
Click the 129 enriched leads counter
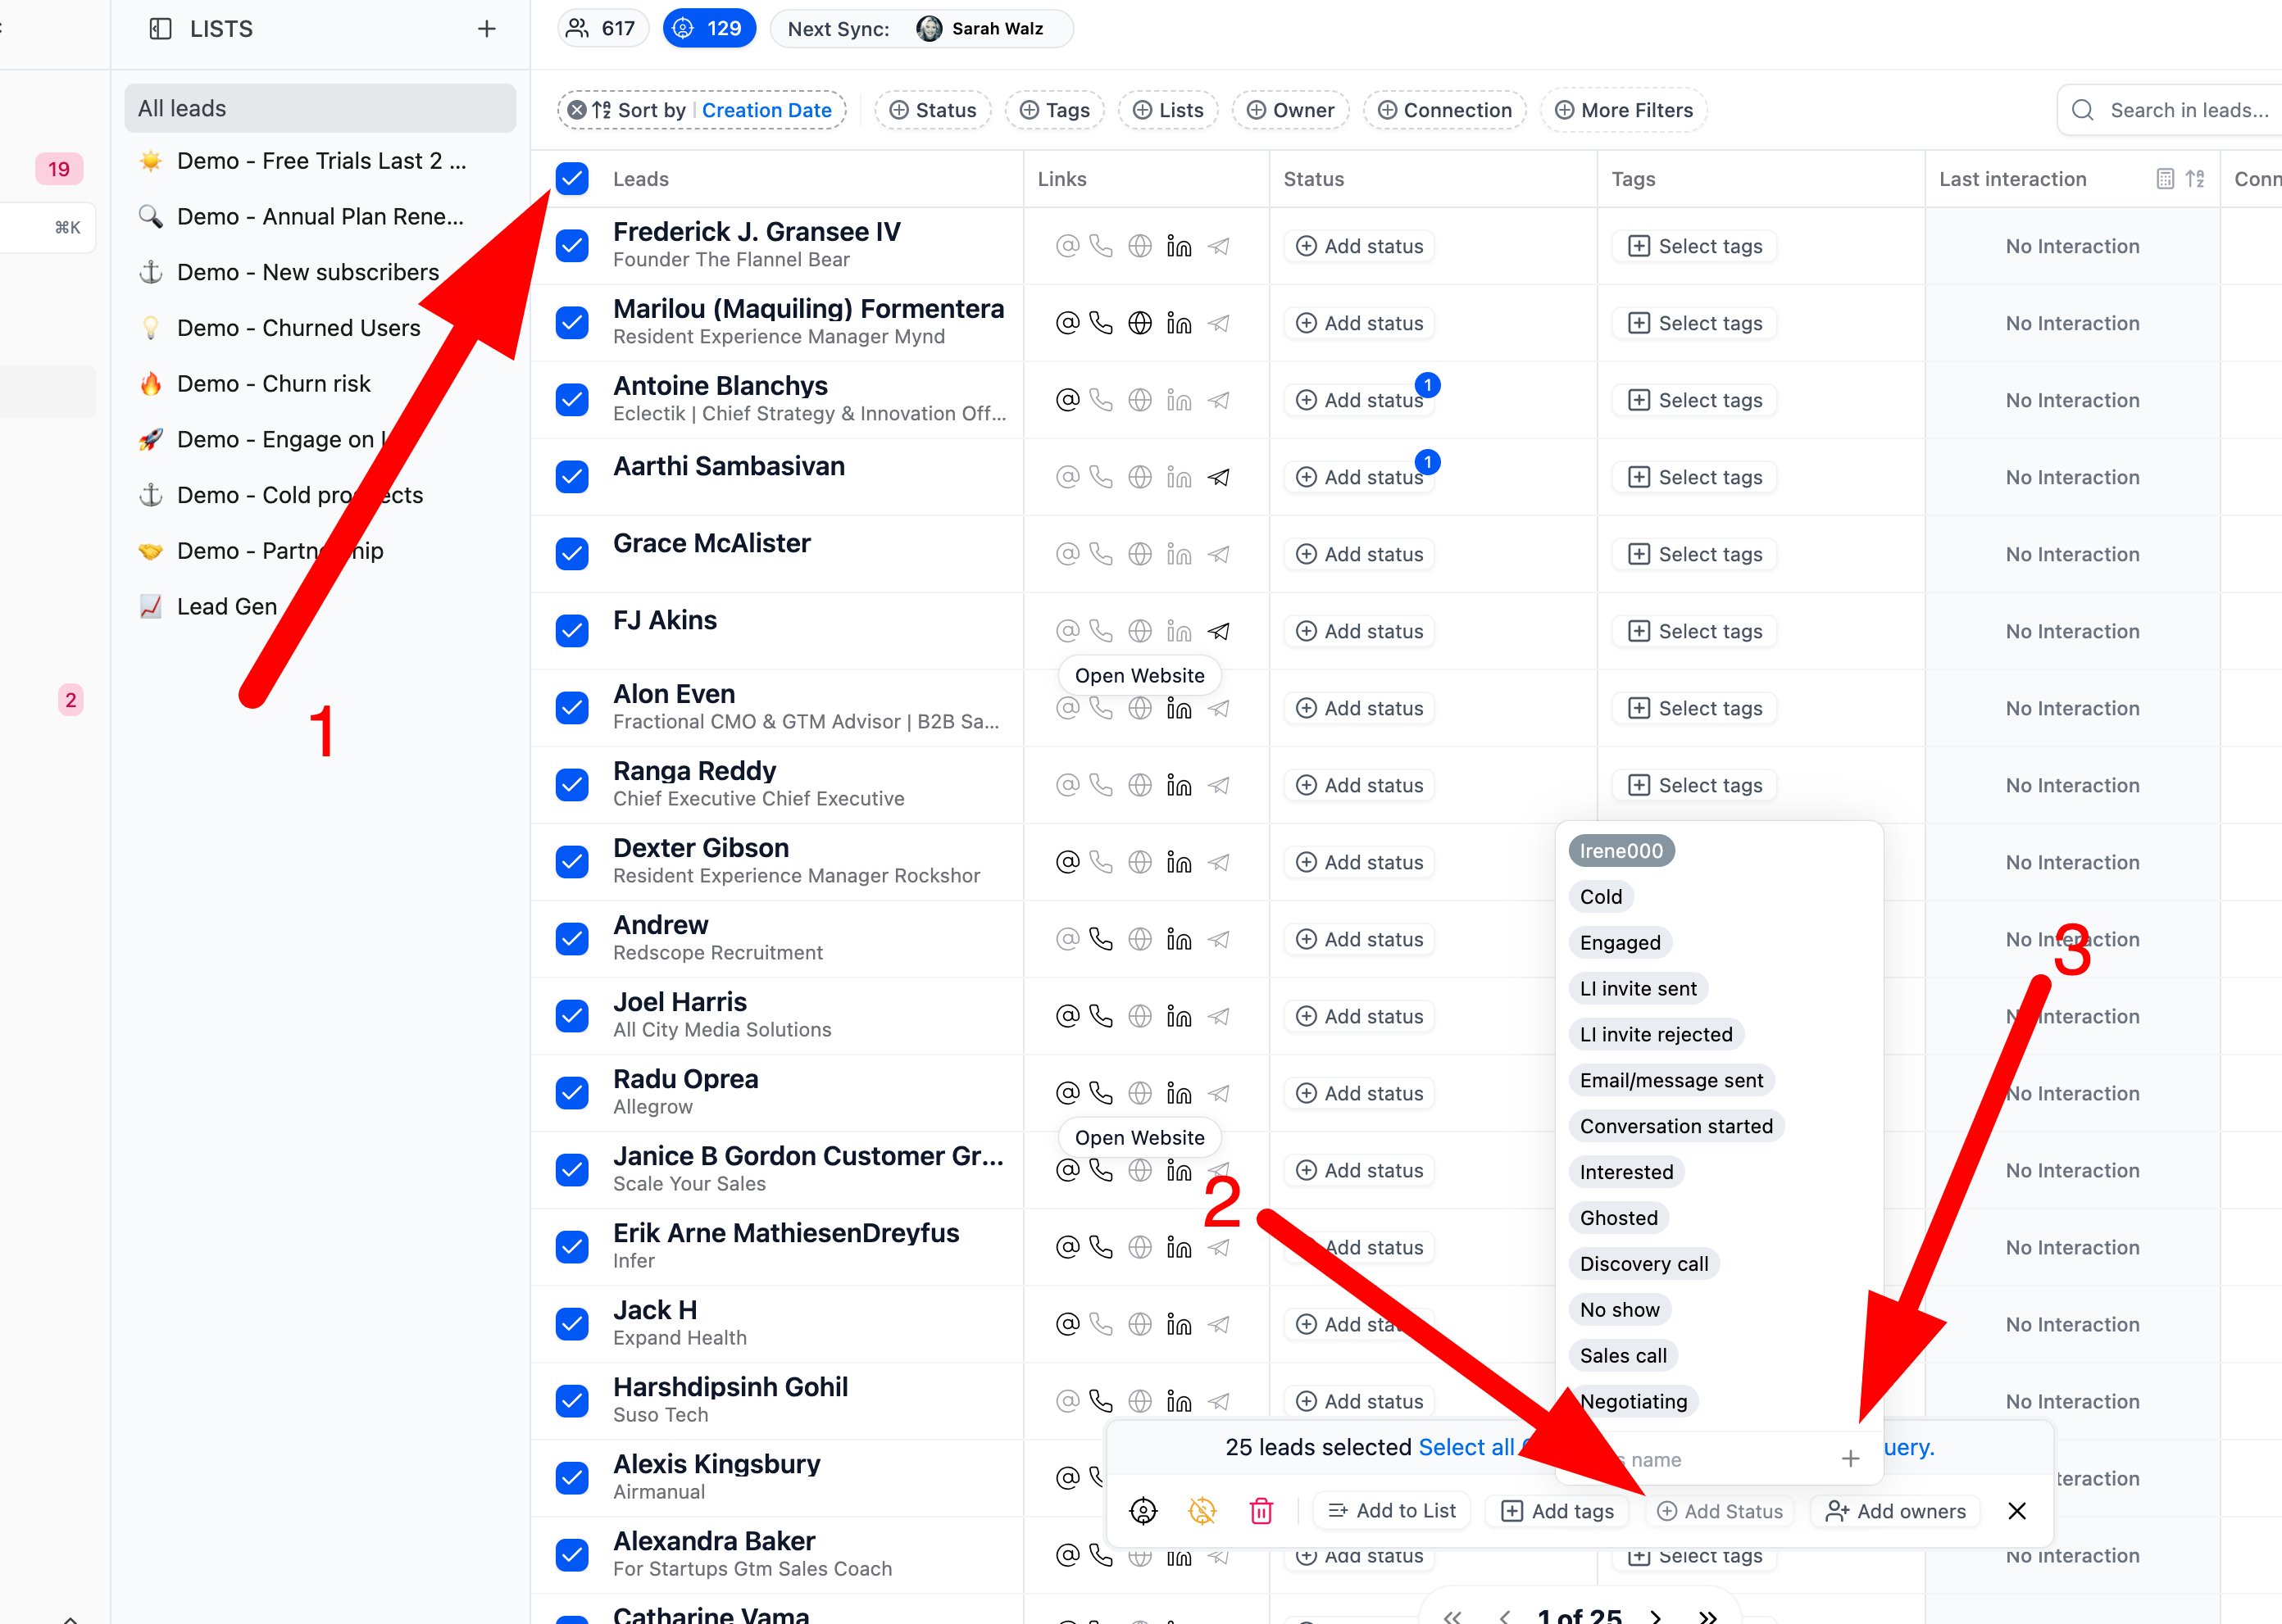708,29
